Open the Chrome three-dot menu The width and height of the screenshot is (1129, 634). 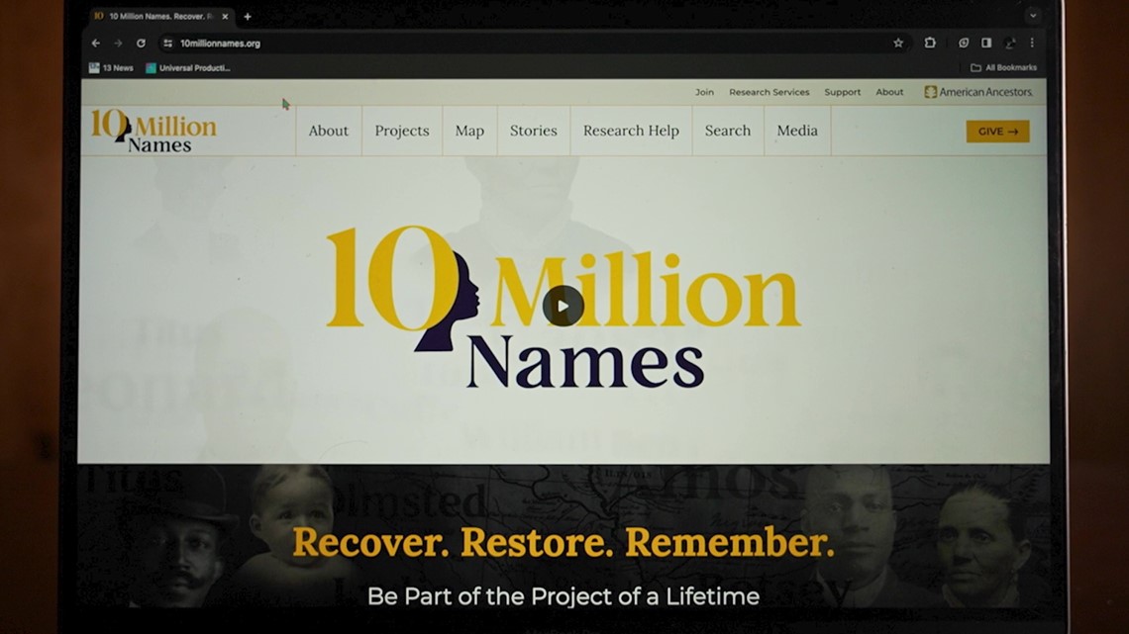(1032, 44)
